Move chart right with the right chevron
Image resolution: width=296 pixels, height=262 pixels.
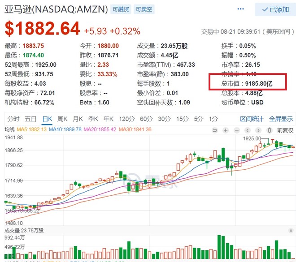point(258,130)
